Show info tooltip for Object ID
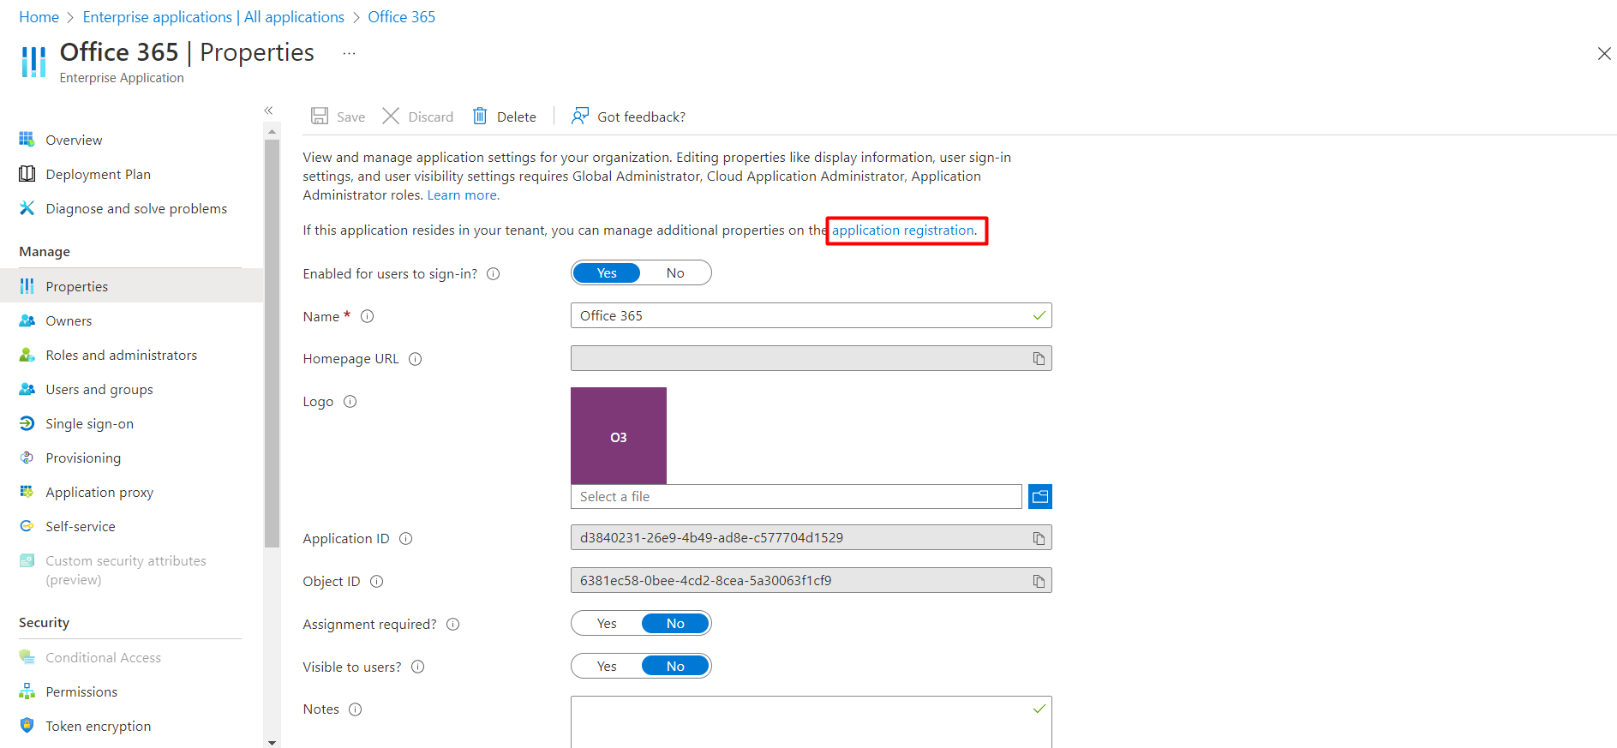This screenshot has height=748, width=1617. pyautogui.click(x=377, y=581)
